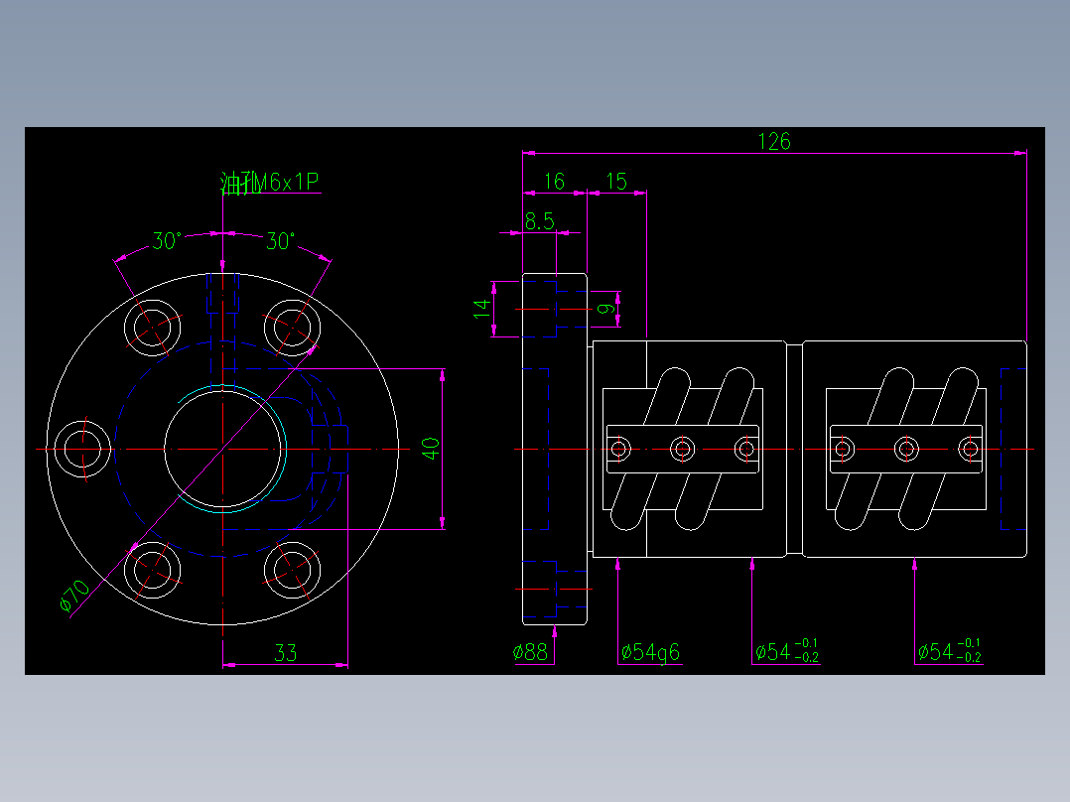Image resolution: width=1070 pixels, height=802 pixels.
Task: Select the leftmost flange bolt hole
Action: click(82, 449)
